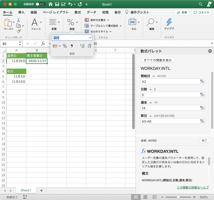Viewport: 214px width, 200px height.
Task: Expand the 編集 group dropdown
Action: (157, 22)
